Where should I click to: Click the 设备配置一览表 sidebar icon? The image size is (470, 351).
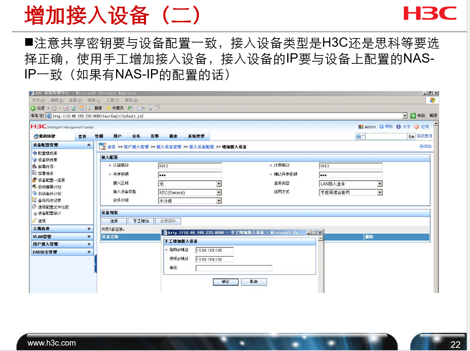click(35, 180)
